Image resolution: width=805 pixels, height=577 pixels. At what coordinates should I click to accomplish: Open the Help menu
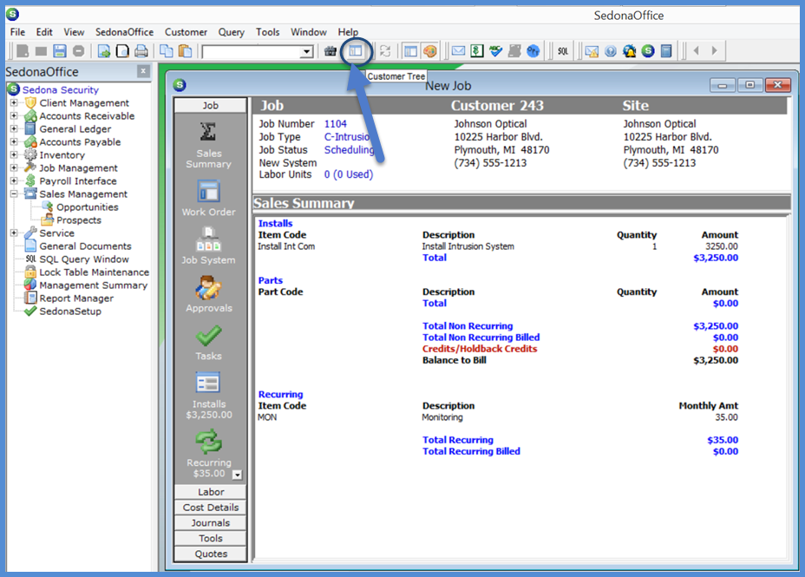348,32
